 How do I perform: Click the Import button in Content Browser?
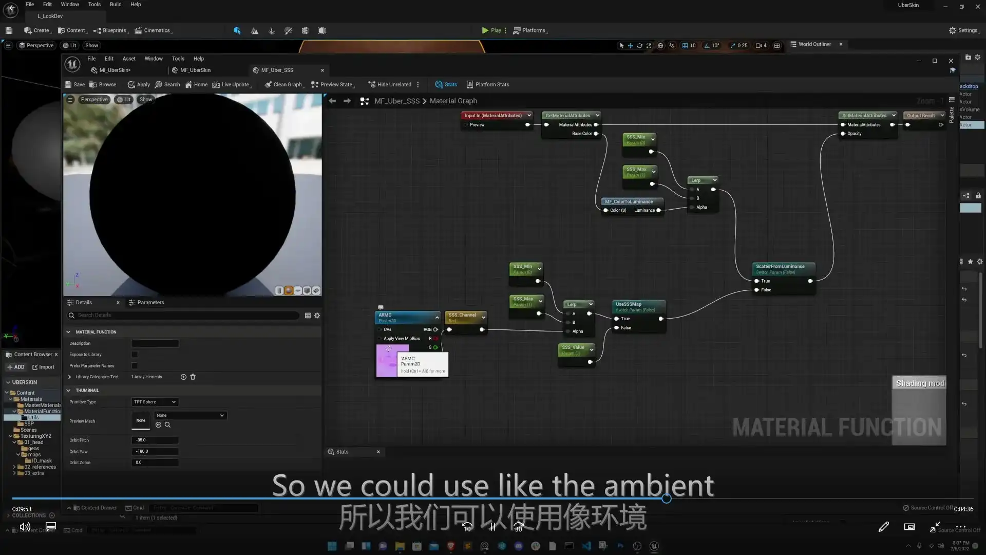point(43,367)
